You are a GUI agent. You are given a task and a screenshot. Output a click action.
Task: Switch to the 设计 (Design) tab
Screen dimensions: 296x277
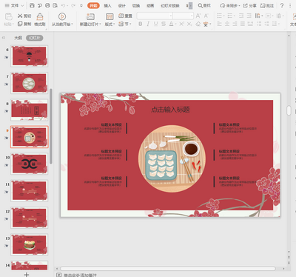(x=122, y=5)
